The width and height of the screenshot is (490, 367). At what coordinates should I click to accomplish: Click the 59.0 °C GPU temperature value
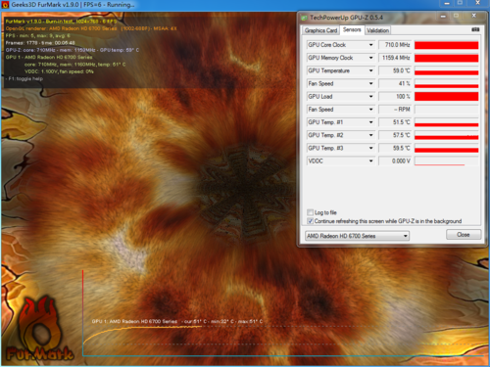pyautogui.click(x=395, y=70)
